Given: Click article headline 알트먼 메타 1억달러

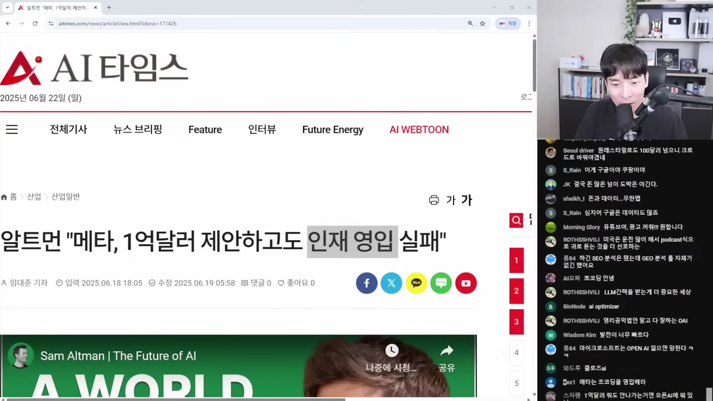Looking at the screenshot, I should [223, 241].
